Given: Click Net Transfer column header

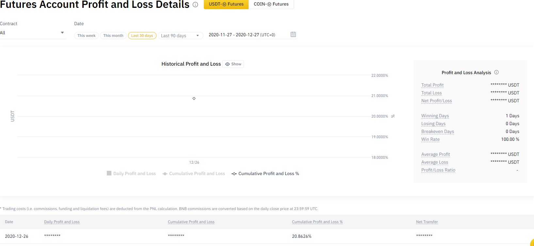Looking at the screenshot, I should (427, 222).
